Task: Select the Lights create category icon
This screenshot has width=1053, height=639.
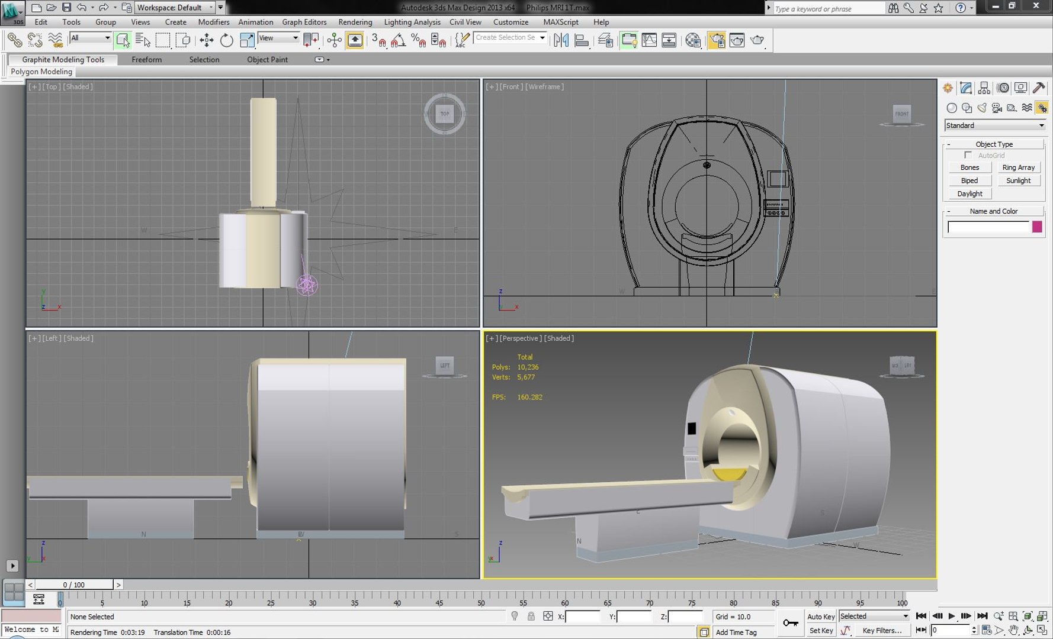Action: click(x=982, y=108)
